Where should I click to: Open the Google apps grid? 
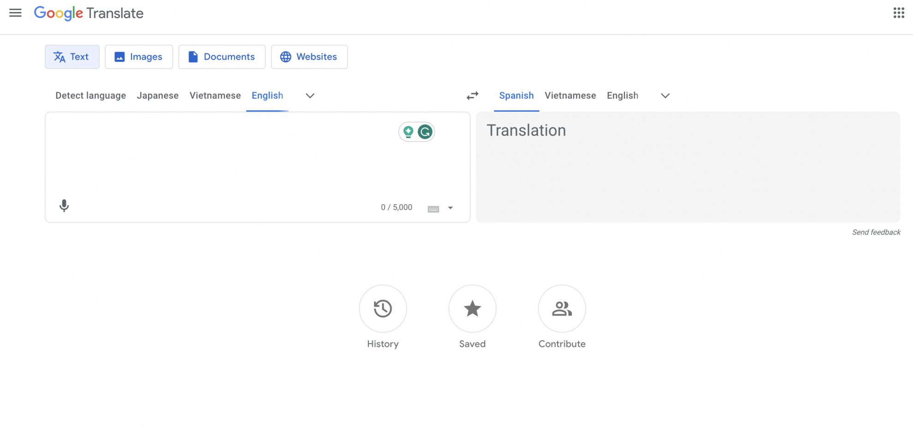pyautogui.click(x=898, y=12)
